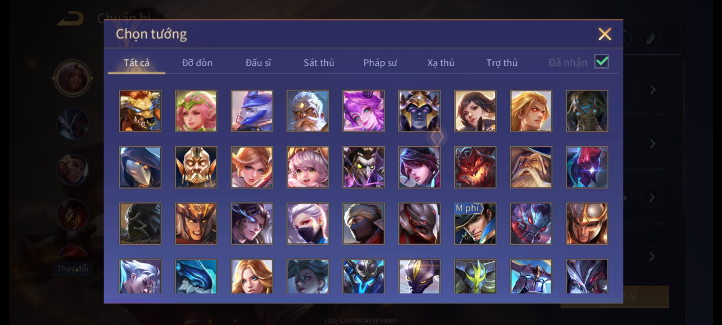
Task: Pick the pink-haired elf hero with green headband
Action: (196, 111)
